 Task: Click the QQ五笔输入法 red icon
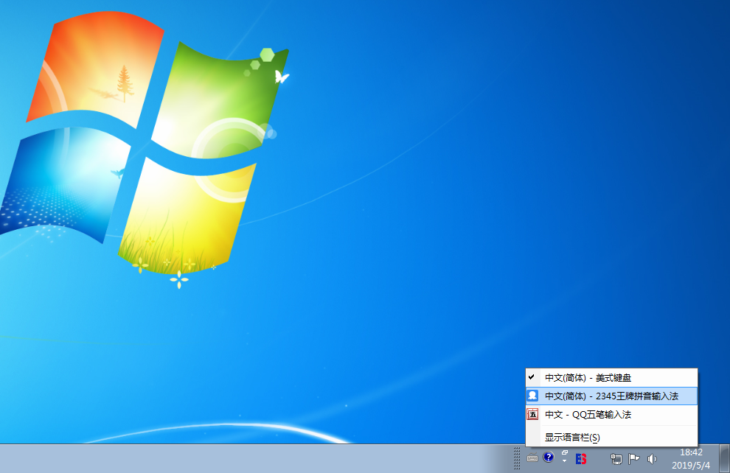coord(534,415)
